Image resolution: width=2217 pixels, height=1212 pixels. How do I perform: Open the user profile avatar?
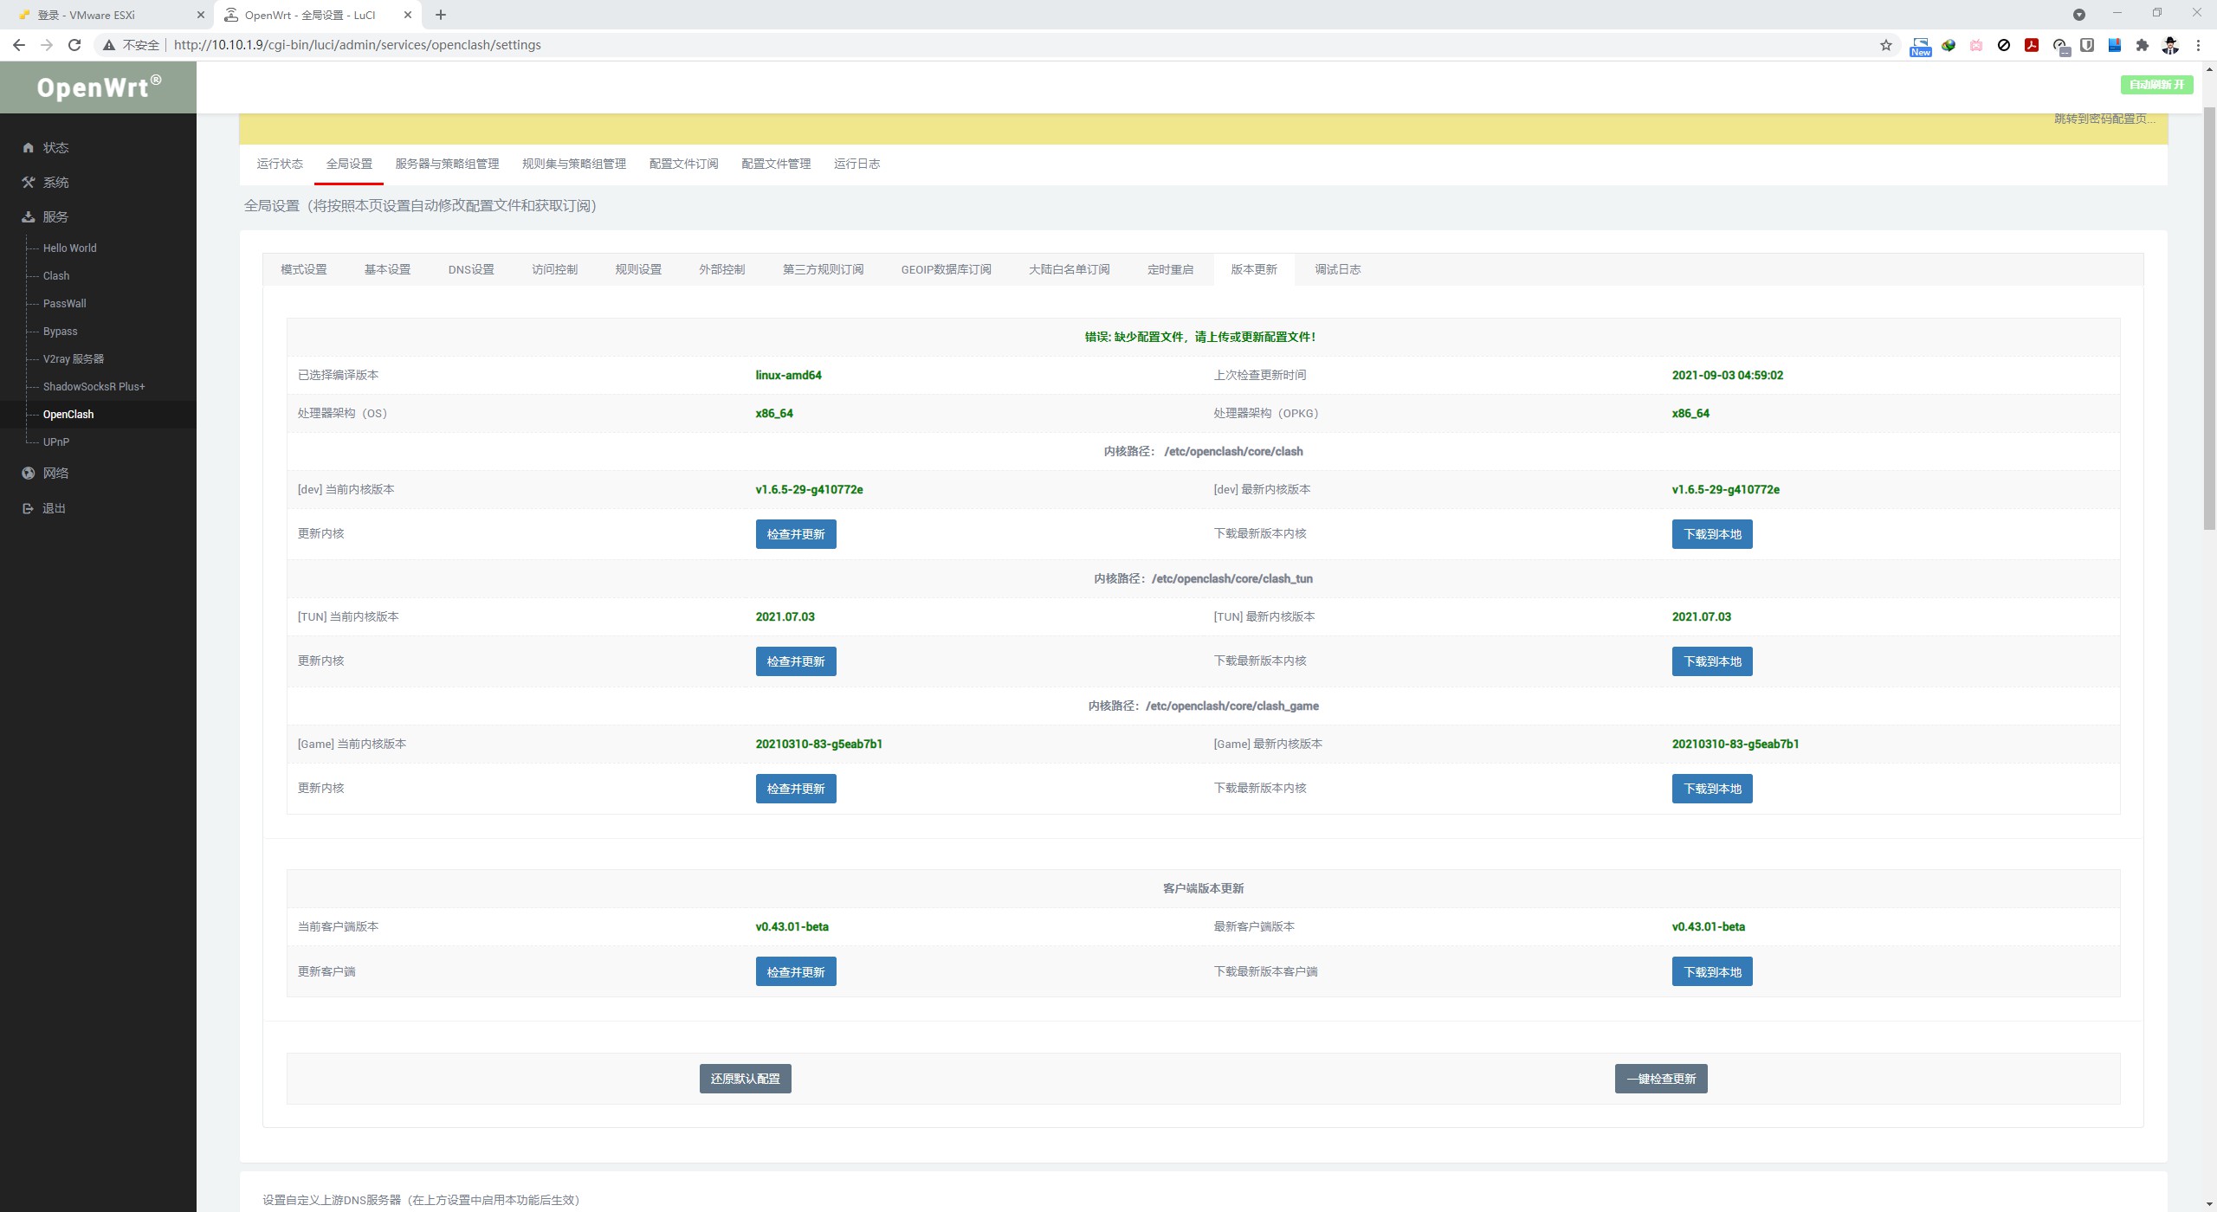click(x=2169, y=45)
